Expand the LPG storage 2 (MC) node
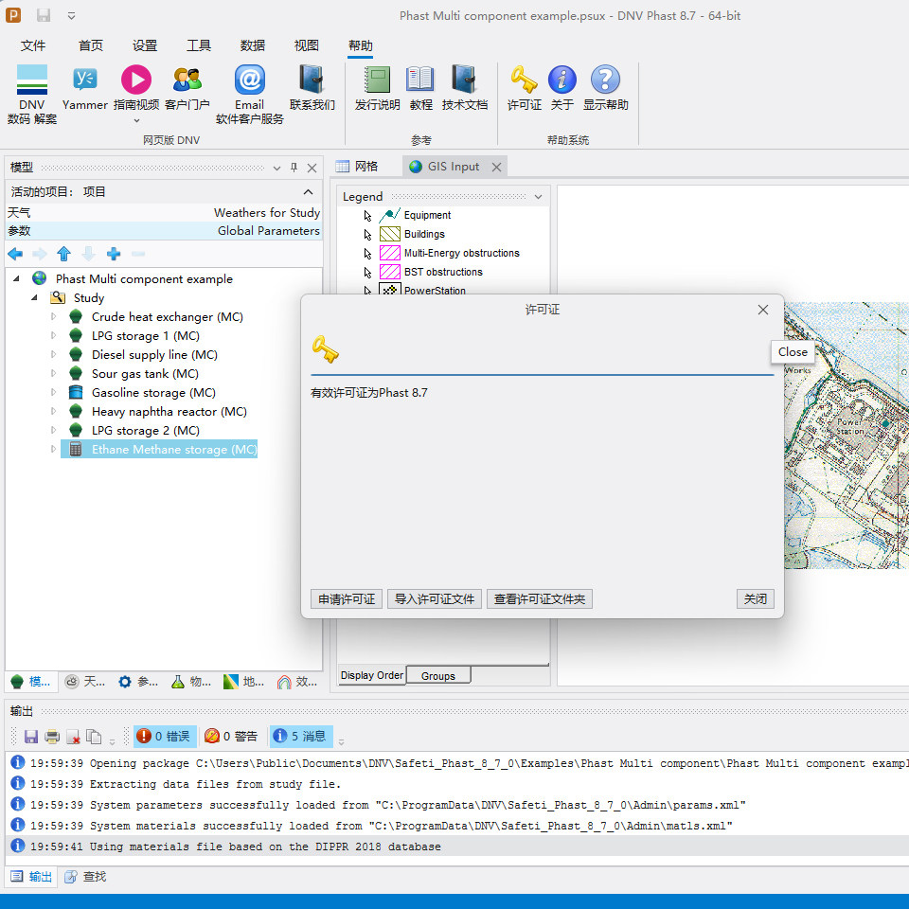 coord(53,430)
